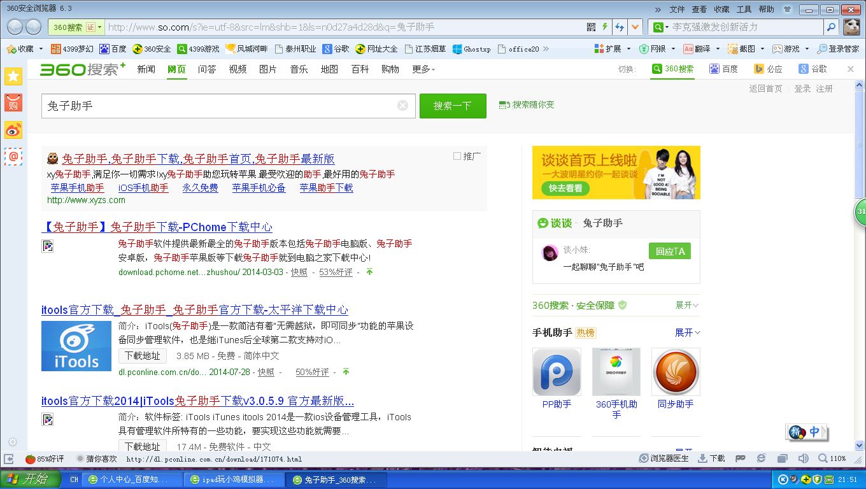The image size is (866, 489).
Task: Click the sidebar collapse icon in status bar
Action: pos(9,458)
